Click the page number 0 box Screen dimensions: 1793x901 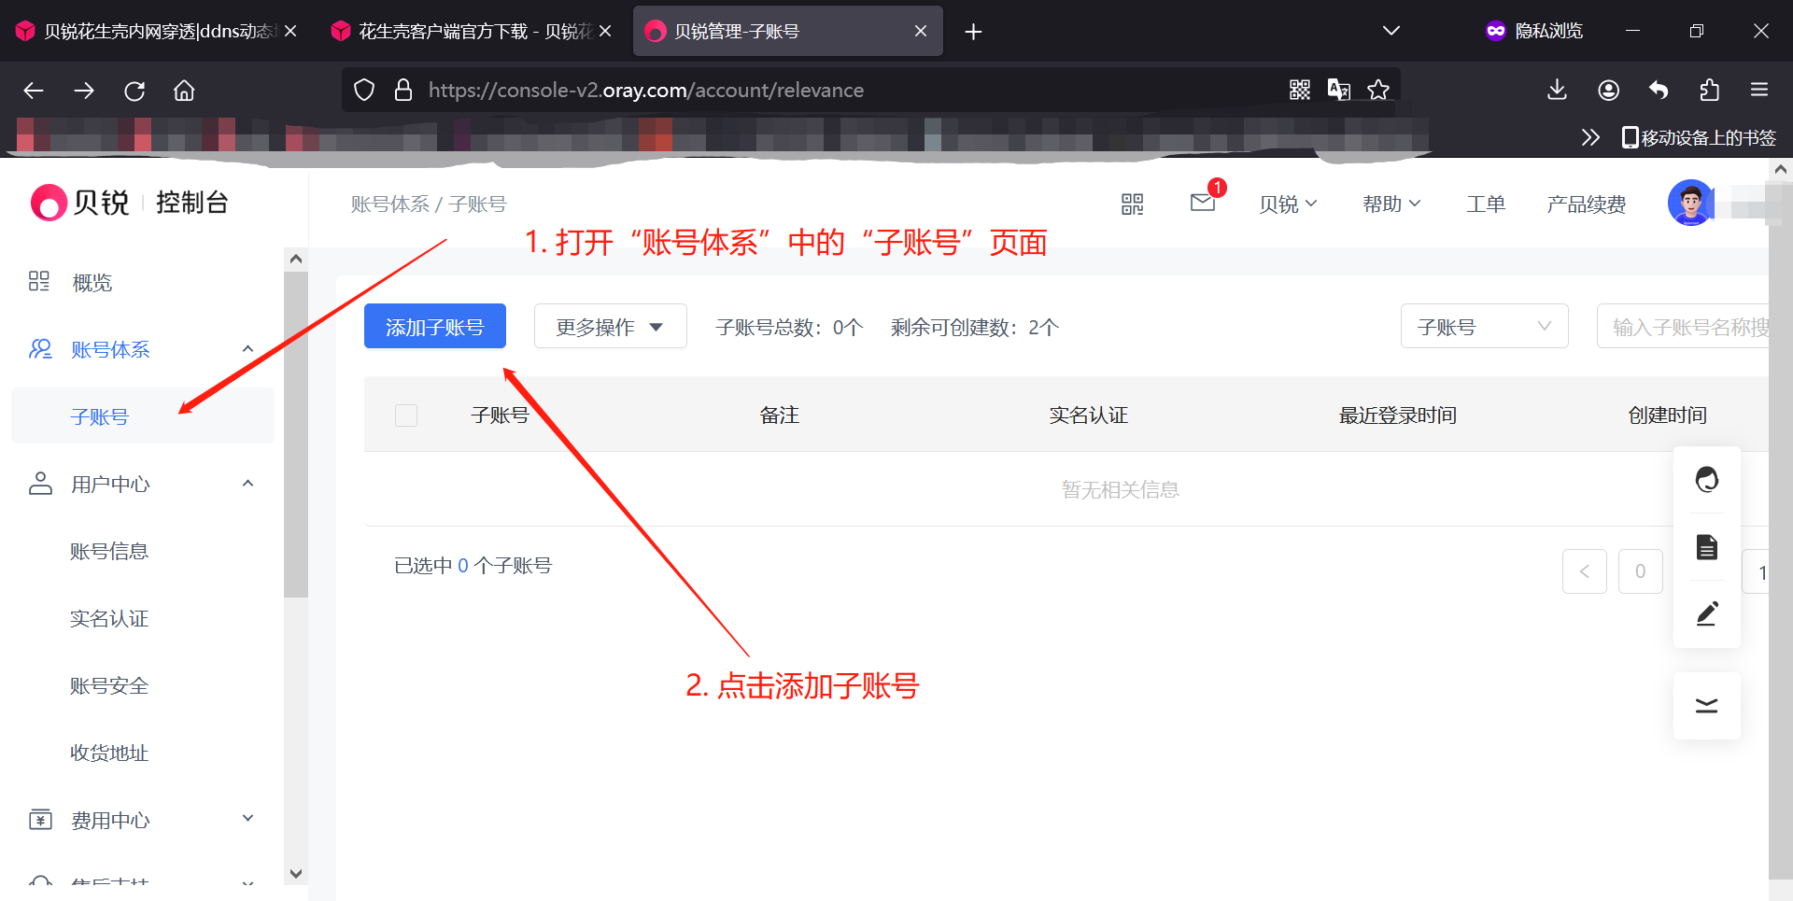pos(1641,571)
